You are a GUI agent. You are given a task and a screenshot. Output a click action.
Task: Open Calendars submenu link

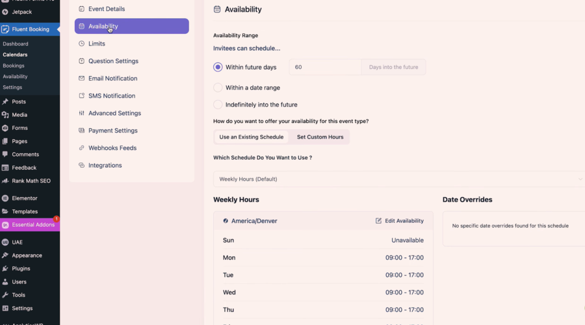pos(15,55)
